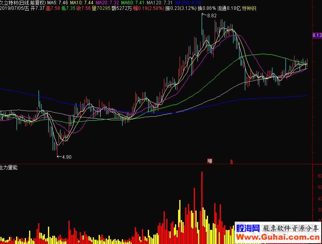The height and width of the screenshot is (244, 322).
Task: Select the MA20: 7.32 indicator label
Action: coord(107,3)
